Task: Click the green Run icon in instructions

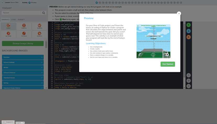Action: click(x=61, y=19)
